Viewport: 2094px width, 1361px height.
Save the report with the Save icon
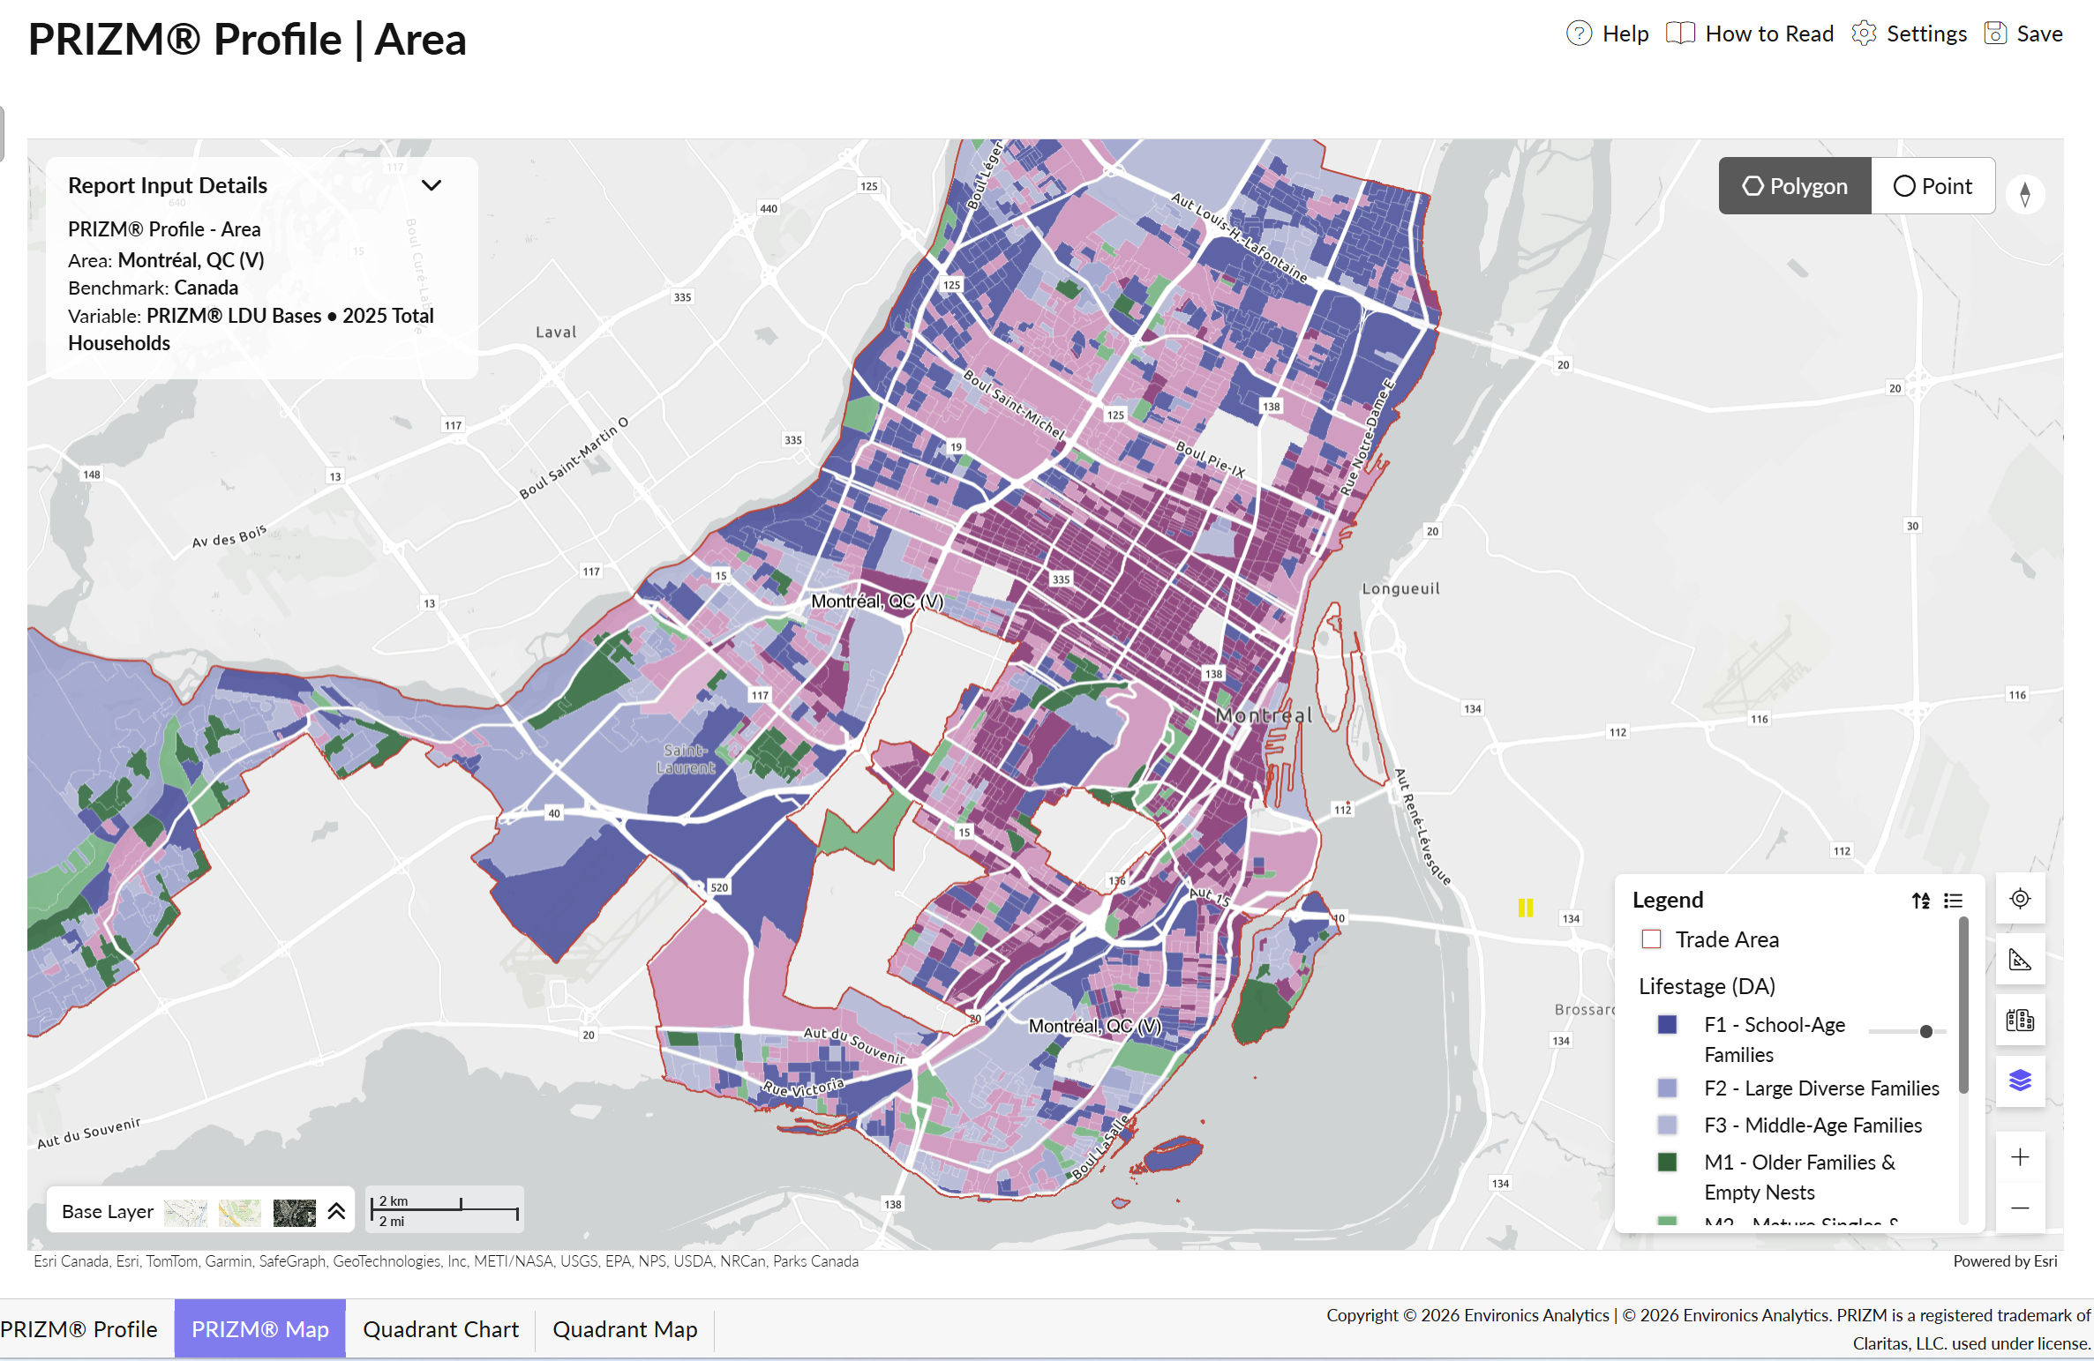click(x=2023, y=34)
